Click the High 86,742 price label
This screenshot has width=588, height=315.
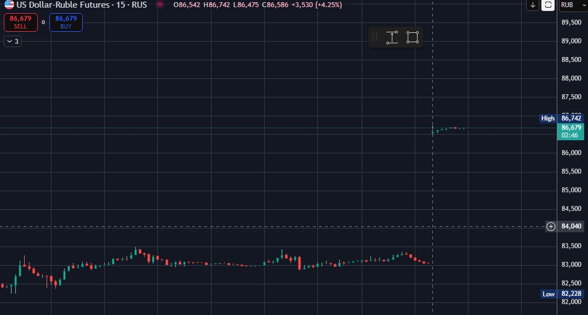(556, 118)
